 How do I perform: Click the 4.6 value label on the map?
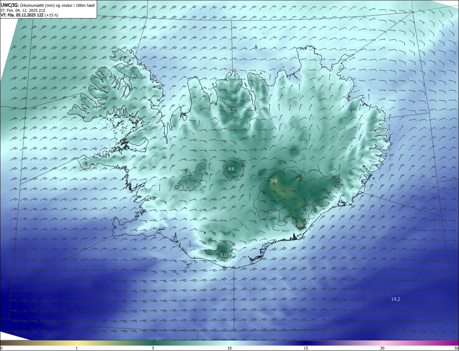[x=231, y=169]
